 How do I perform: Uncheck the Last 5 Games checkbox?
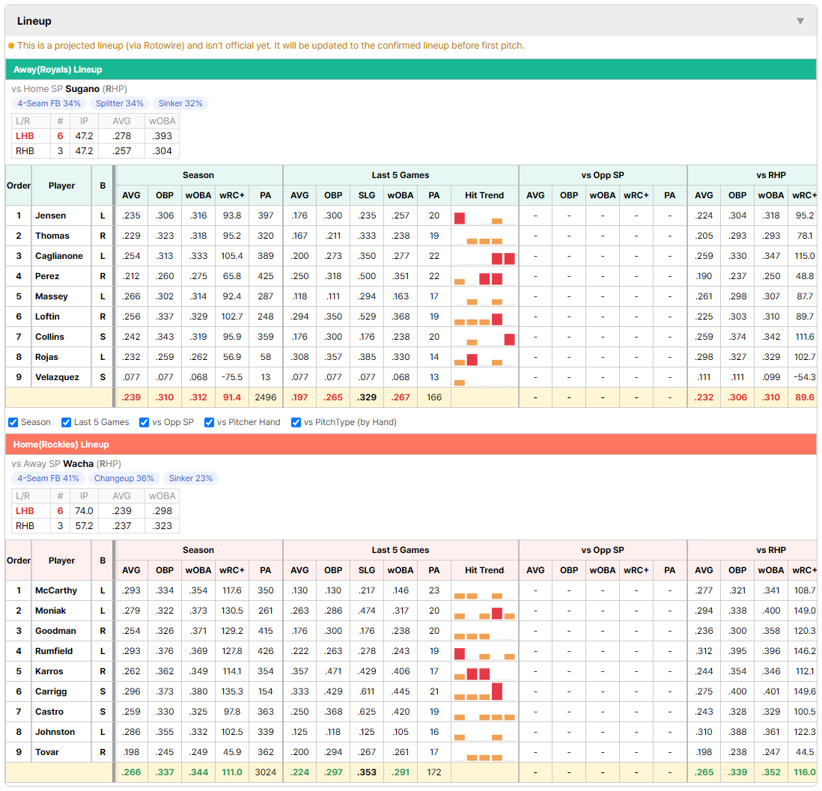(66, 423)
